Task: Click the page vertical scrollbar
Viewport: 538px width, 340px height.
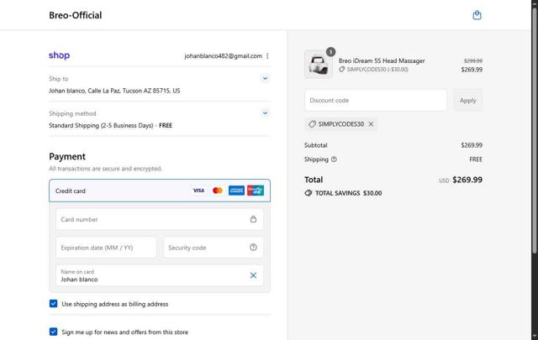Action: (x=535, y=130)
